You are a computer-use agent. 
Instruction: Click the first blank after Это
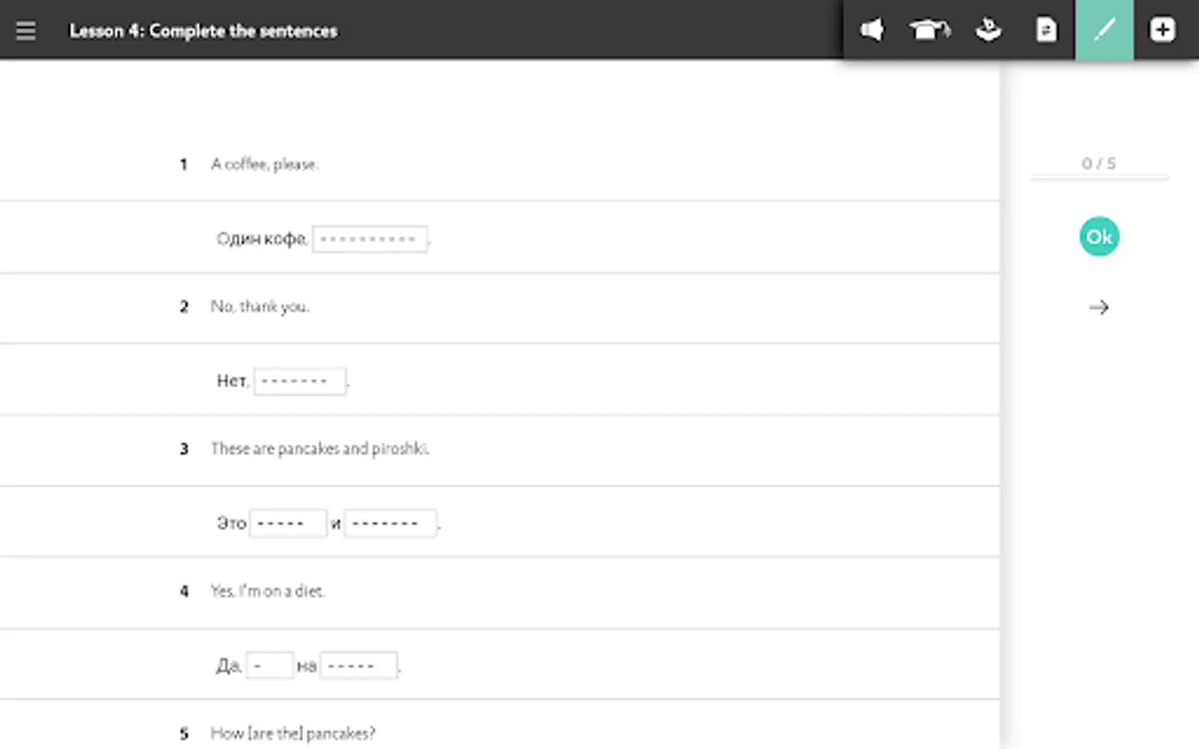(287, 523)
